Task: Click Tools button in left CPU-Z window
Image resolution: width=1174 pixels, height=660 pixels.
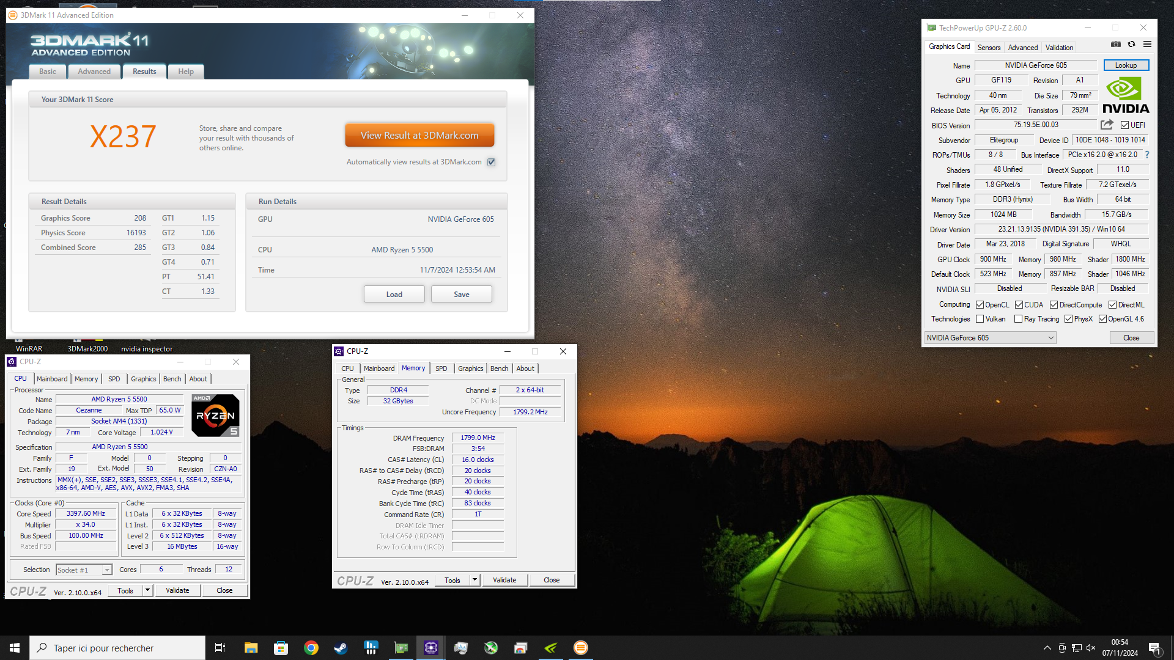Action: click(x=125, y=590)
